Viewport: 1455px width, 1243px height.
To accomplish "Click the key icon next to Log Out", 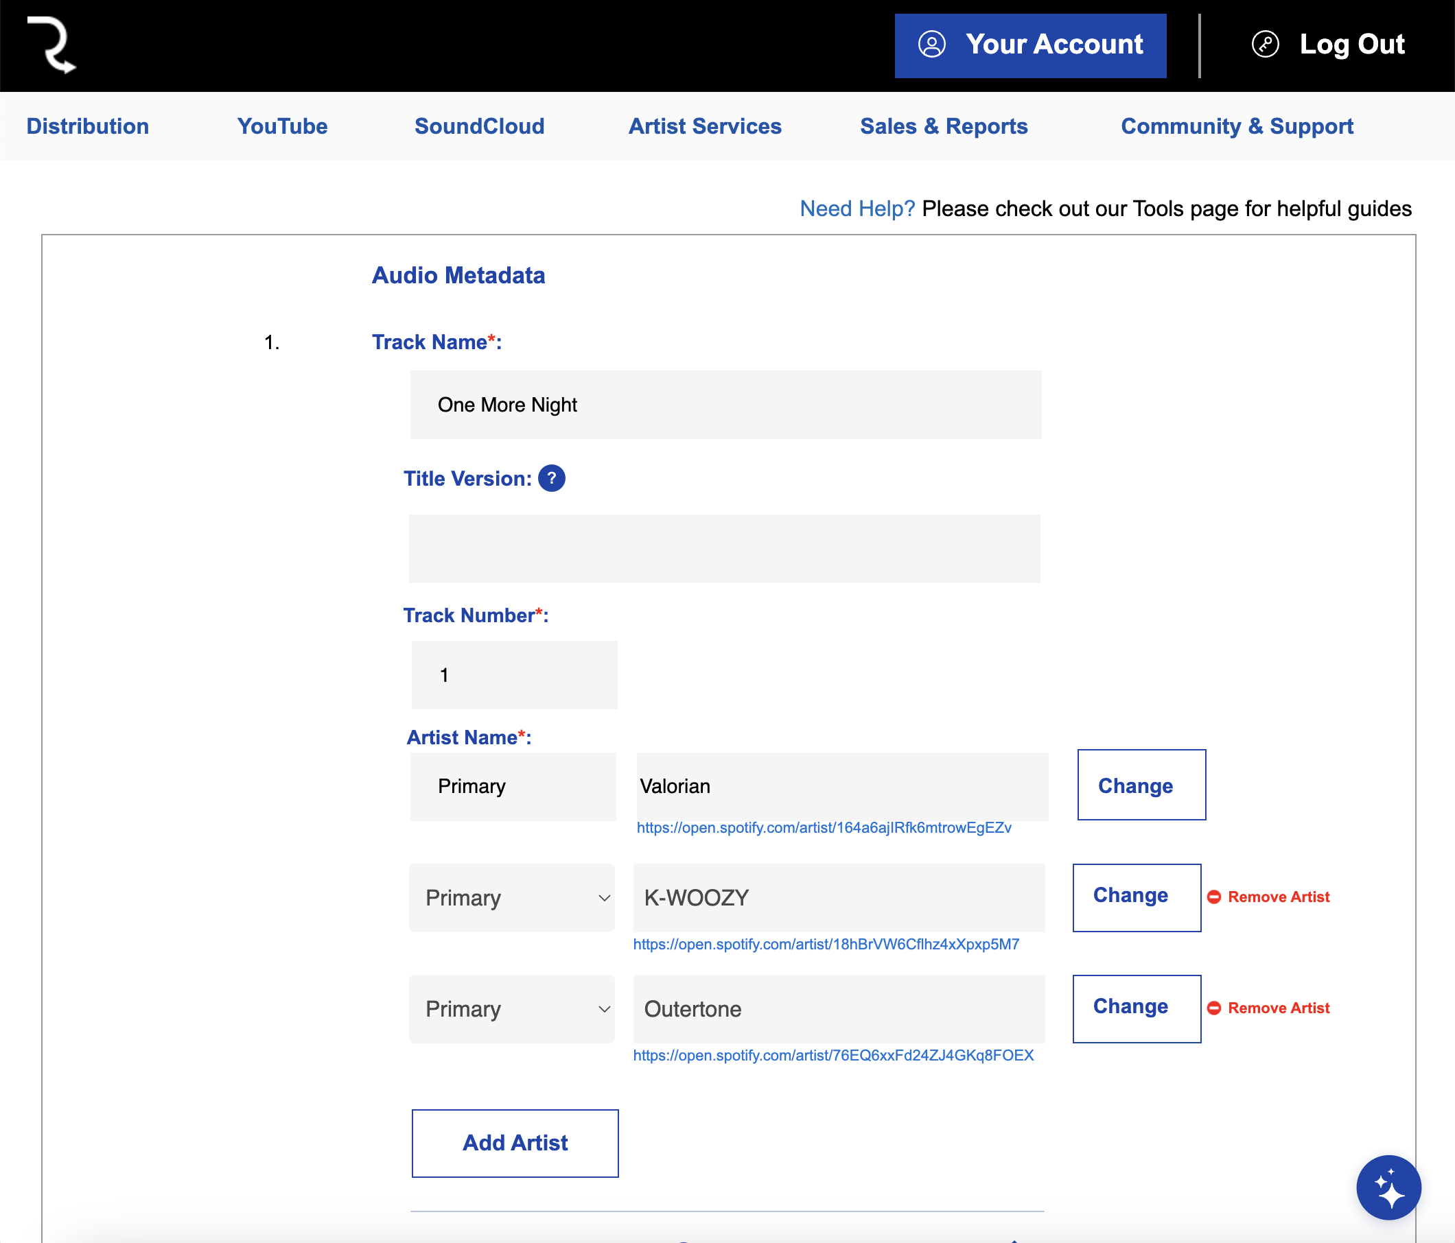I will coord(1265,44).
